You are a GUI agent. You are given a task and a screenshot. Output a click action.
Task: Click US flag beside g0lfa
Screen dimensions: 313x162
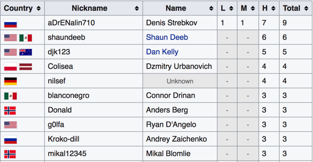(x=11, y=125)
